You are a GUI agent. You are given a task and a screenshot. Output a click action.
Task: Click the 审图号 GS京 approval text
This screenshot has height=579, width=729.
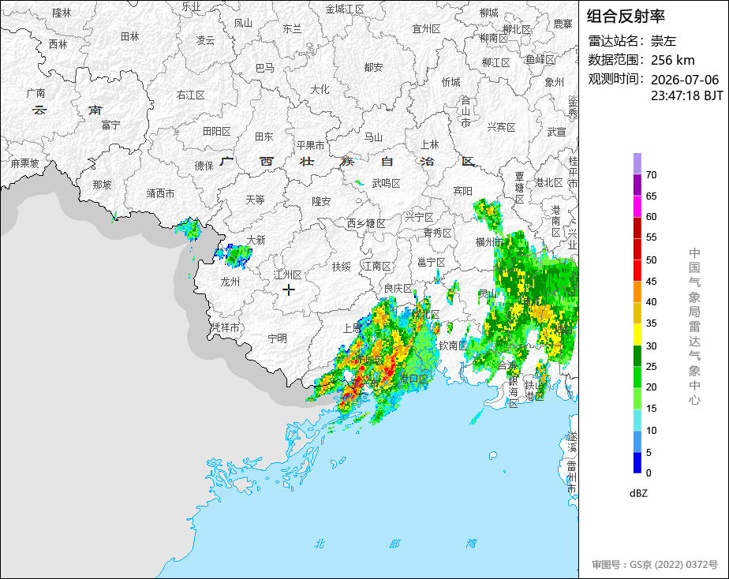pyautogui.click(x=655, y=565)
